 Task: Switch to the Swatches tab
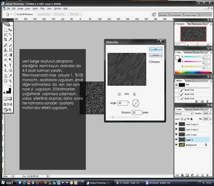pos(188,52)
